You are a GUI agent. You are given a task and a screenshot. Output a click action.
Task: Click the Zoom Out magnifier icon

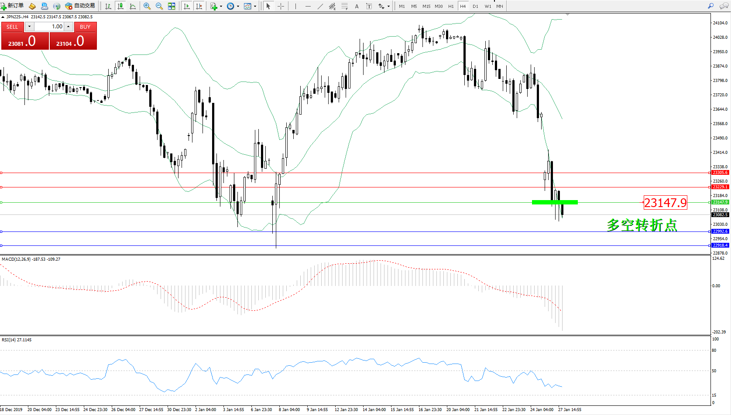click(x=159, y=6)
